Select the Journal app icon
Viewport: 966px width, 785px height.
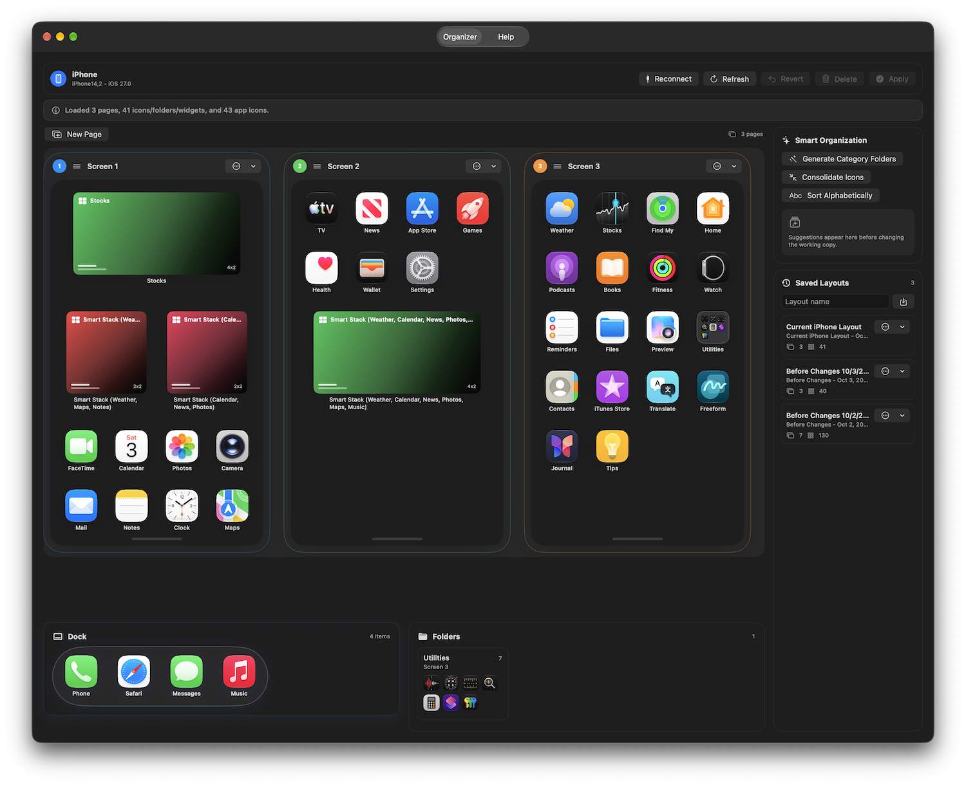pyautogui.click(x=562, y=447)
